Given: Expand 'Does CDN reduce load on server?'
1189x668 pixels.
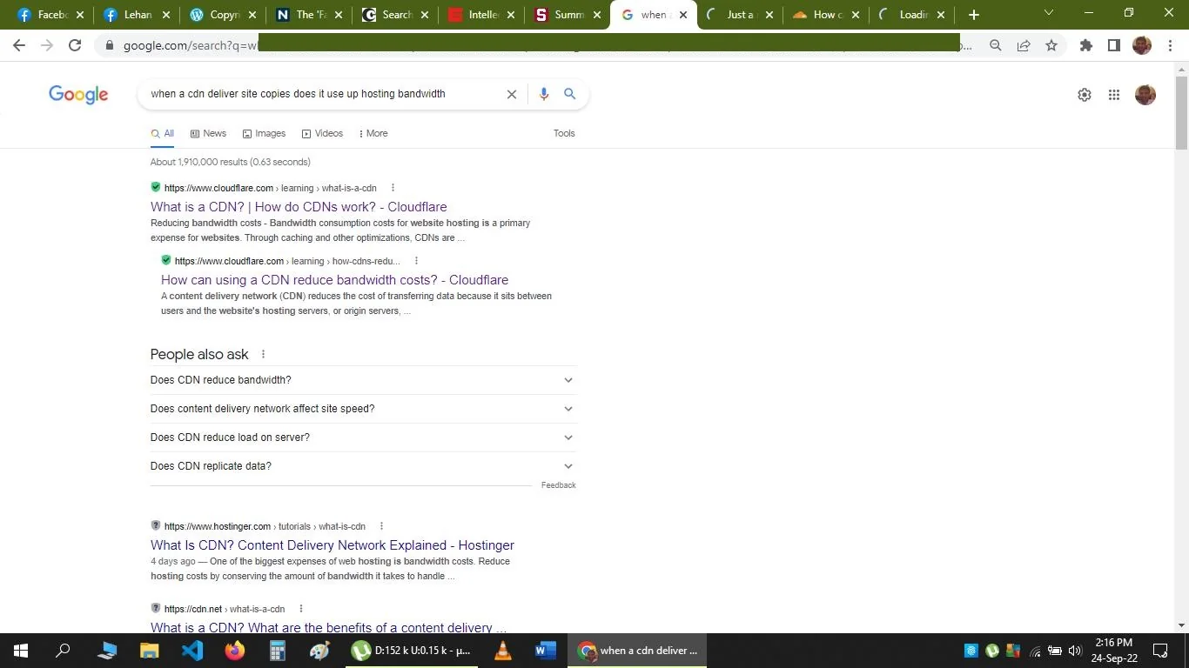Looking at the screenshot, I should tap(363, 438).
